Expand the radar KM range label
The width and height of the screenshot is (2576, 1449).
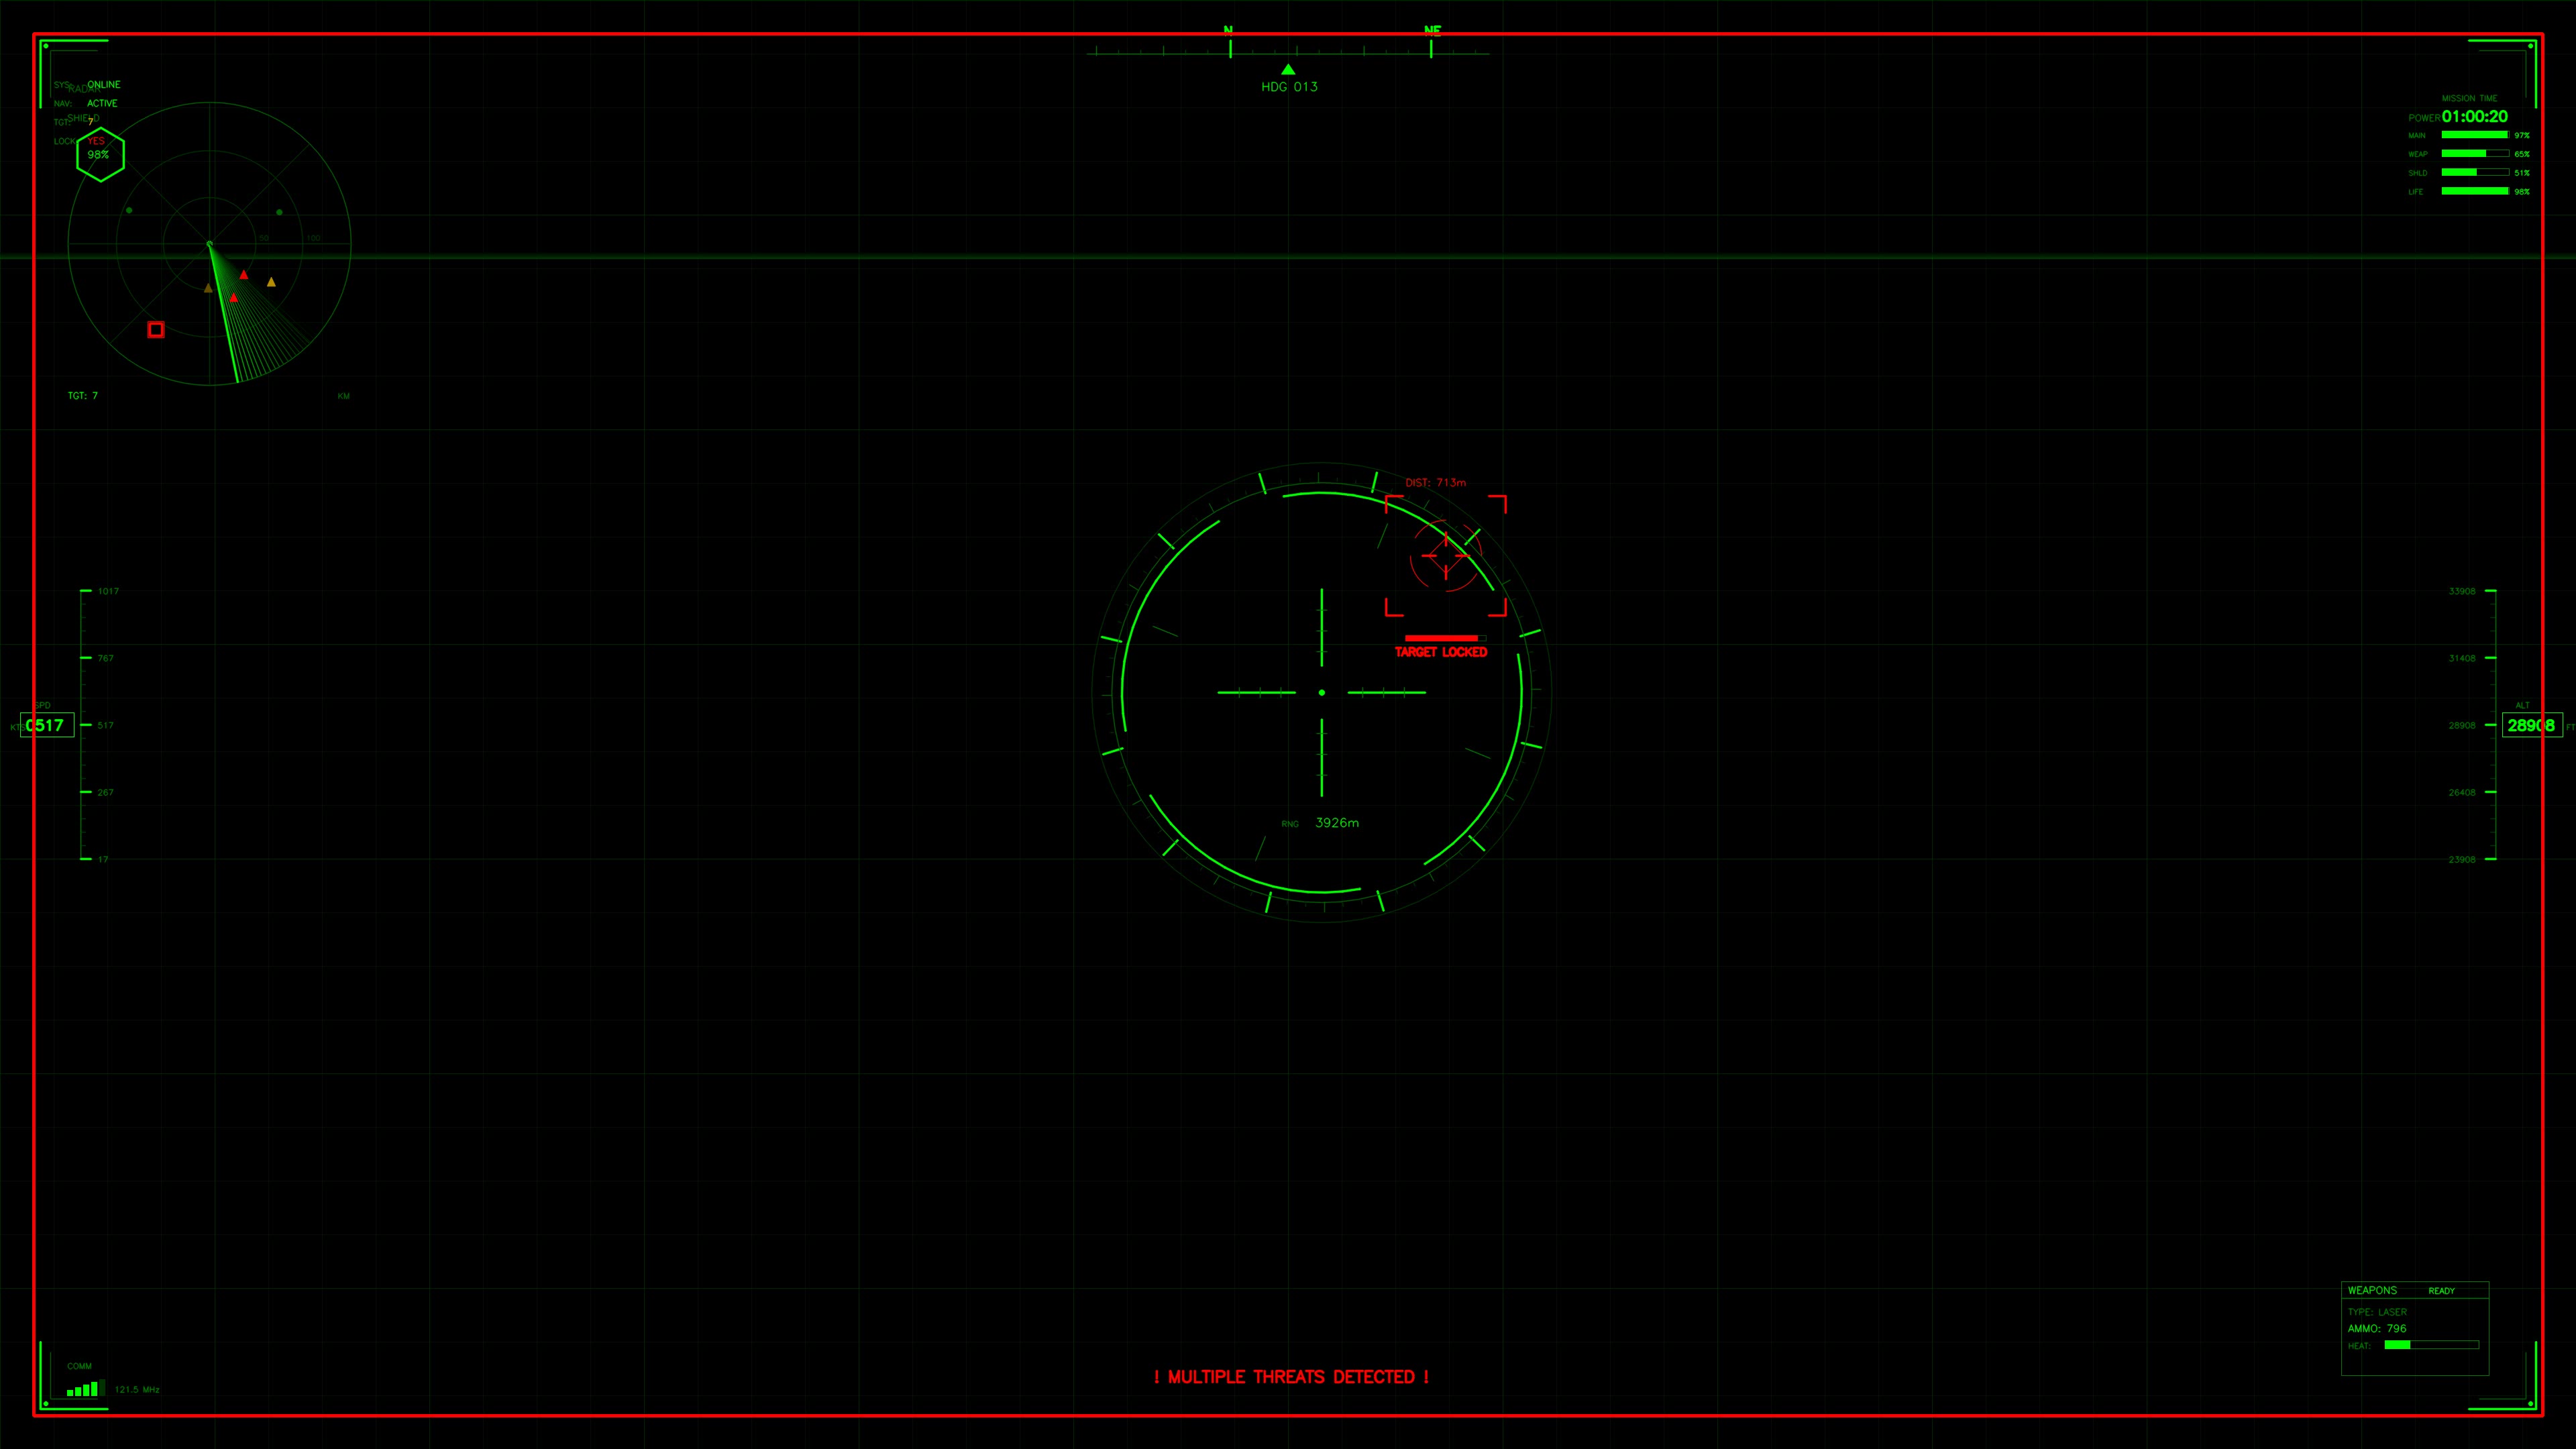(344, 395)
